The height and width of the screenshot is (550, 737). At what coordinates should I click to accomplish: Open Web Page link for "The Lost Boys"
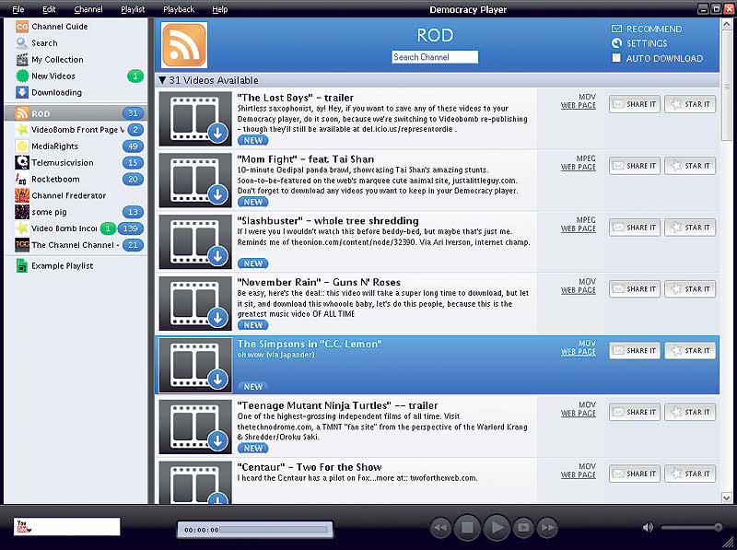pyautogui.click(x=579, y=106)
